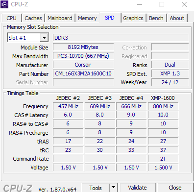Click the 1.500 V XMP voltage cell
The height and width of the screenshot is (192, 194).
(163, 168)
